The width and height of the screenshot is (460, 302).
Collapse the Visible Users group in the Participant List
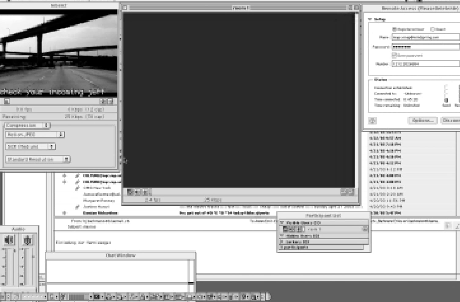(x=282, y=223)
